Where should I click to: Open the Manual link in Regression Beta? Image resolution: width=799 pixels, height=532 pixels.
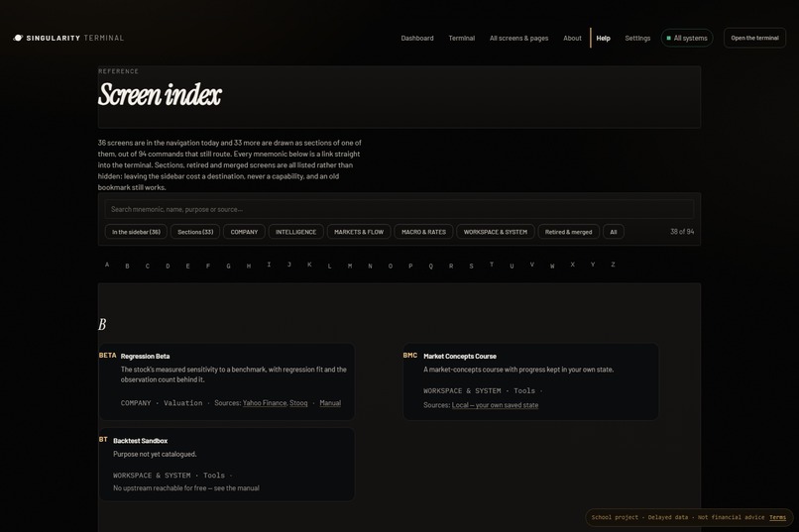(330, 403)
